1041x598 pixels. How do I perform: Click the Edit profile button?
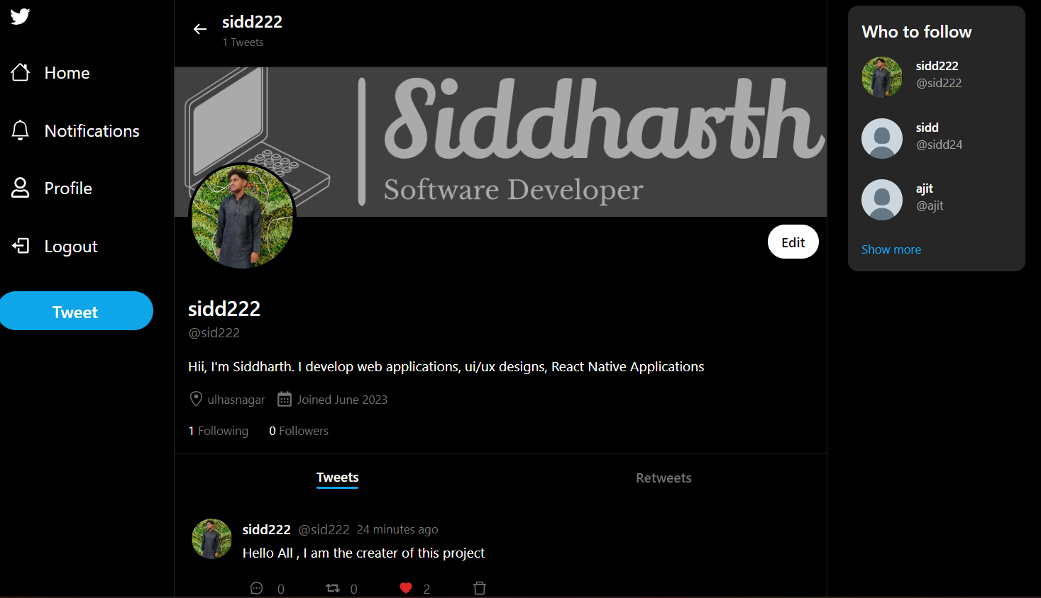coord(793,242)
